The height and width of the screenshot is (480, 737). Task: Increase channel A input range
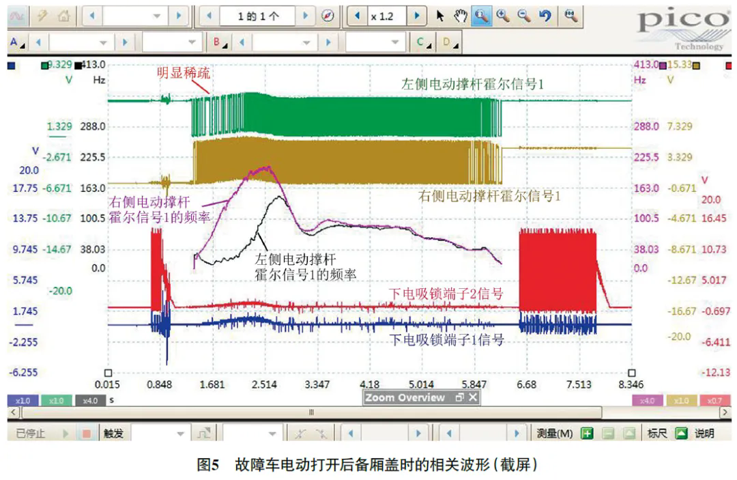[125, 43]
